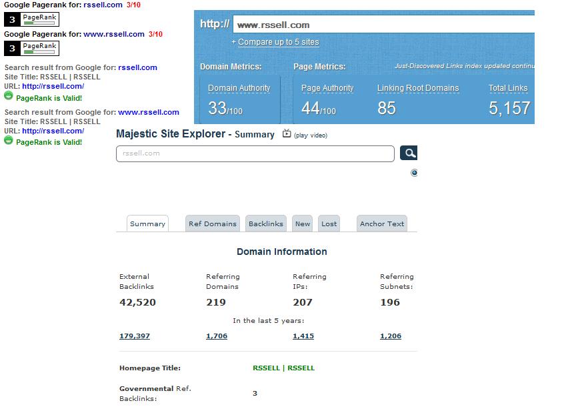Select the Lost tab

tap(329, 224)
